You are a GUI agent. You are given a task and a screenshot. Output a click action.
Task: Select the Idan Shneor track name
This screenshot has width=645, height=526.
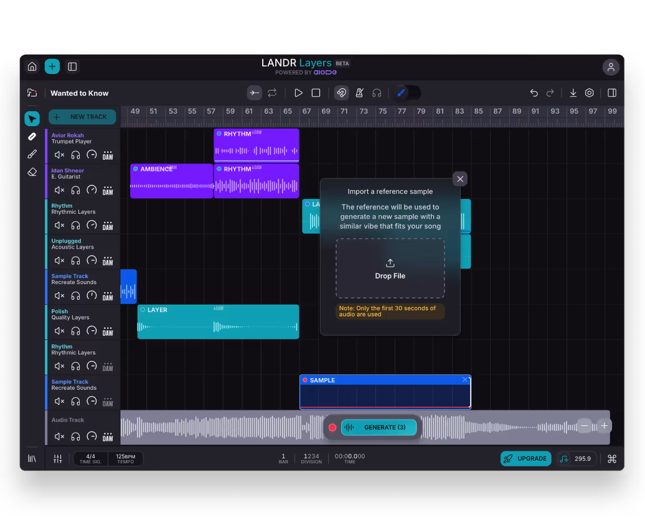[67, 170]
